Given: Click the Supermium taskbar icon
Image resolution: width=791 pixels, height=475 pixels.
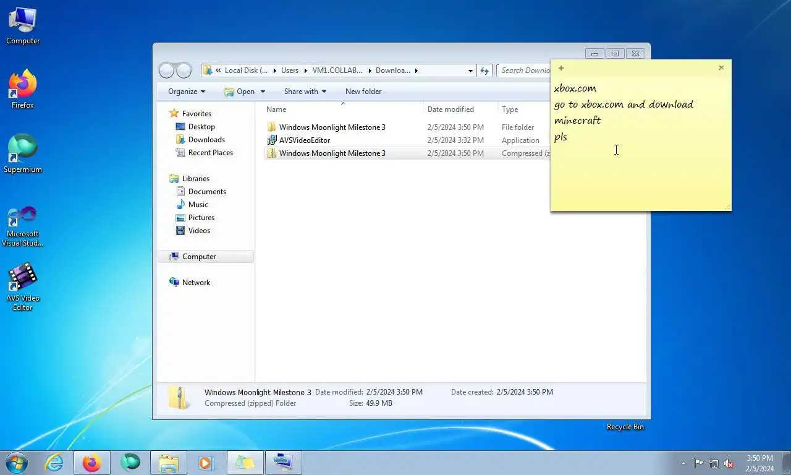Looking at the screenshot, I should tap(130, 463).
